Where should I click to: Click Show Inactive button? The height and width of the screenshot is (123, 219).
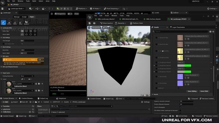[106, 23]
